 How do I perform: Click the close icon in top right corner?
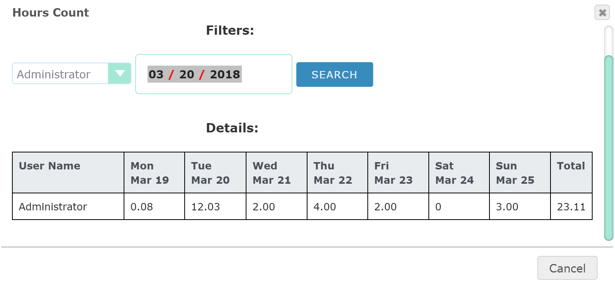(x=602, y=13)
